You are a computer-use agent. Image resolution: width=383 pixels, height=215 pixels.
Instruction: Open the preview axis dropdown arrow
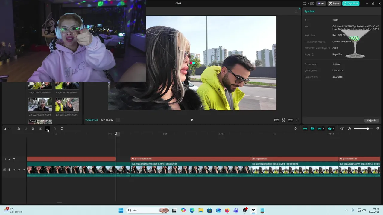point(333,129)
